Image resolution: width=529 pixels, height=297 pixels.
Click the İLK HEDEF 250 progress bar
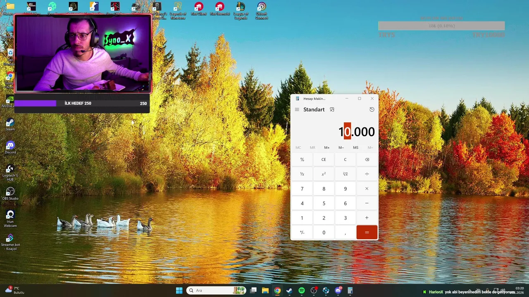point(82,103)
